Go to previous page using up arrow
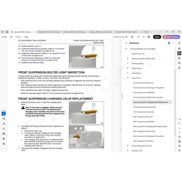 179,128
